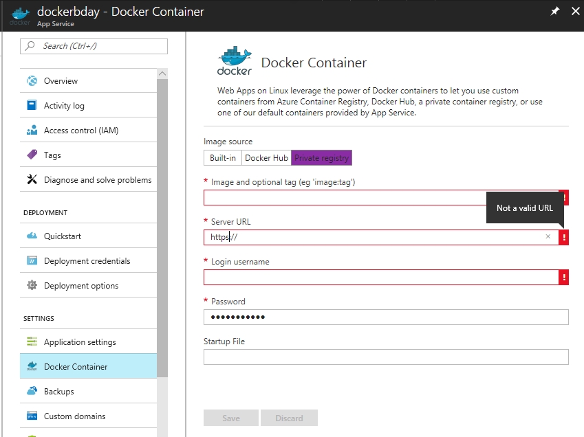Image resolution: width=584 pixels, height=437 pixels.
Task: Click the Docker Container menu icon
Action: [32, 366]
